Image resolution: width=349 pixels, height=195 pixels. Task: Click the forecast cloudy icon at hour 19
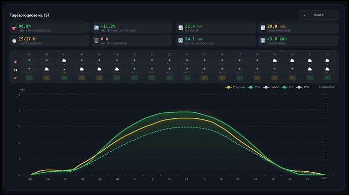point(275,60)
